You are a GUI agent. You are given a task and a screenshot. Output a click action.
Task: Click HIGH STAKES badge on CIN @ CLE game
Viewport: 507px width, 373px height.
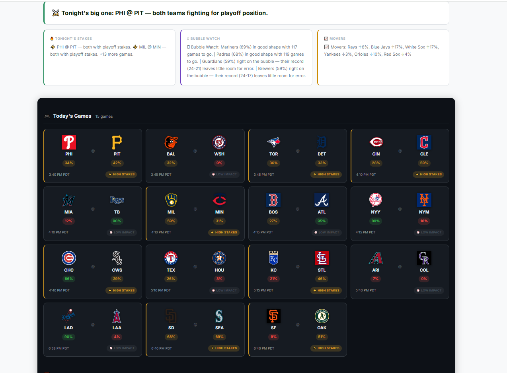[429, 175]
